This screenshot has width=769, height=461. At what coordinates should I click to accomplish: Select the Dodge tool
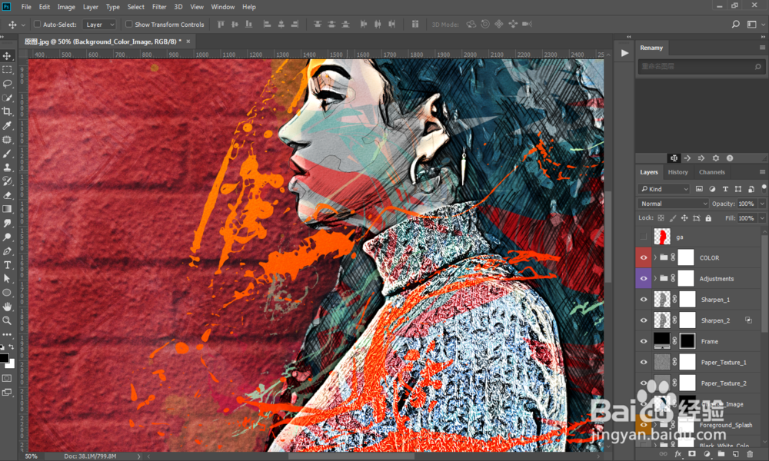click(7, 237)
